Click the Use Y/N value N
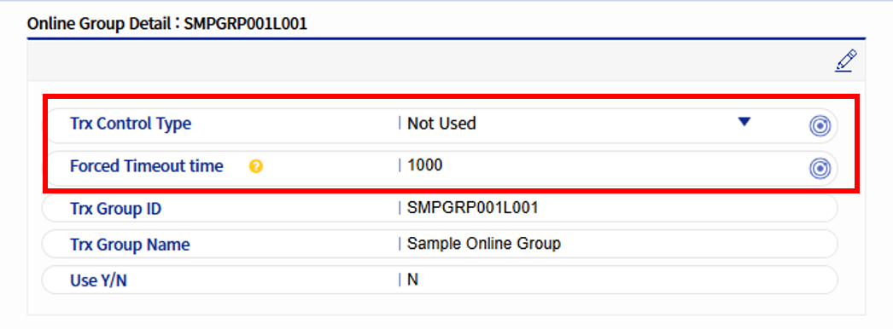 coord(413,280)
